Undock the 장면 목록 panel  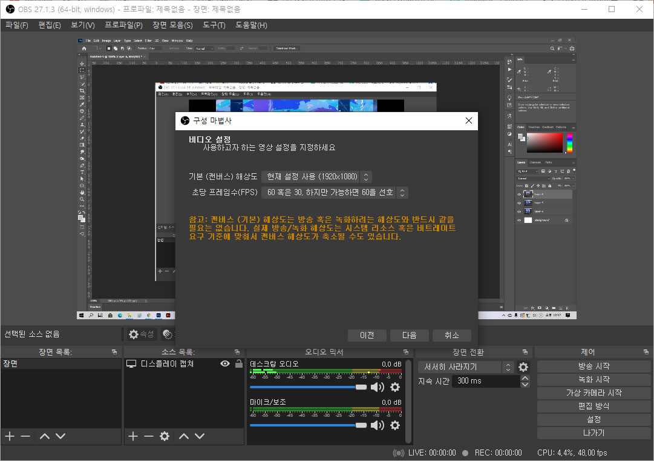coord(114,352)
